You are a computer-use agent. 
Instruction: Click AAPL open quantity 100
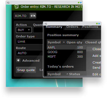[x=80, y=47]
